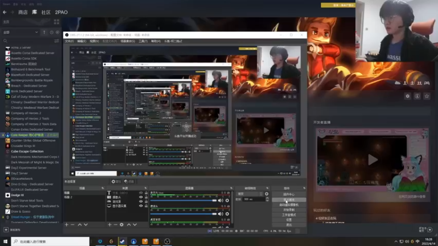Click the 开始录制 button in OBS
This screenshot has height=246, width=438.
tap(289, 210)
